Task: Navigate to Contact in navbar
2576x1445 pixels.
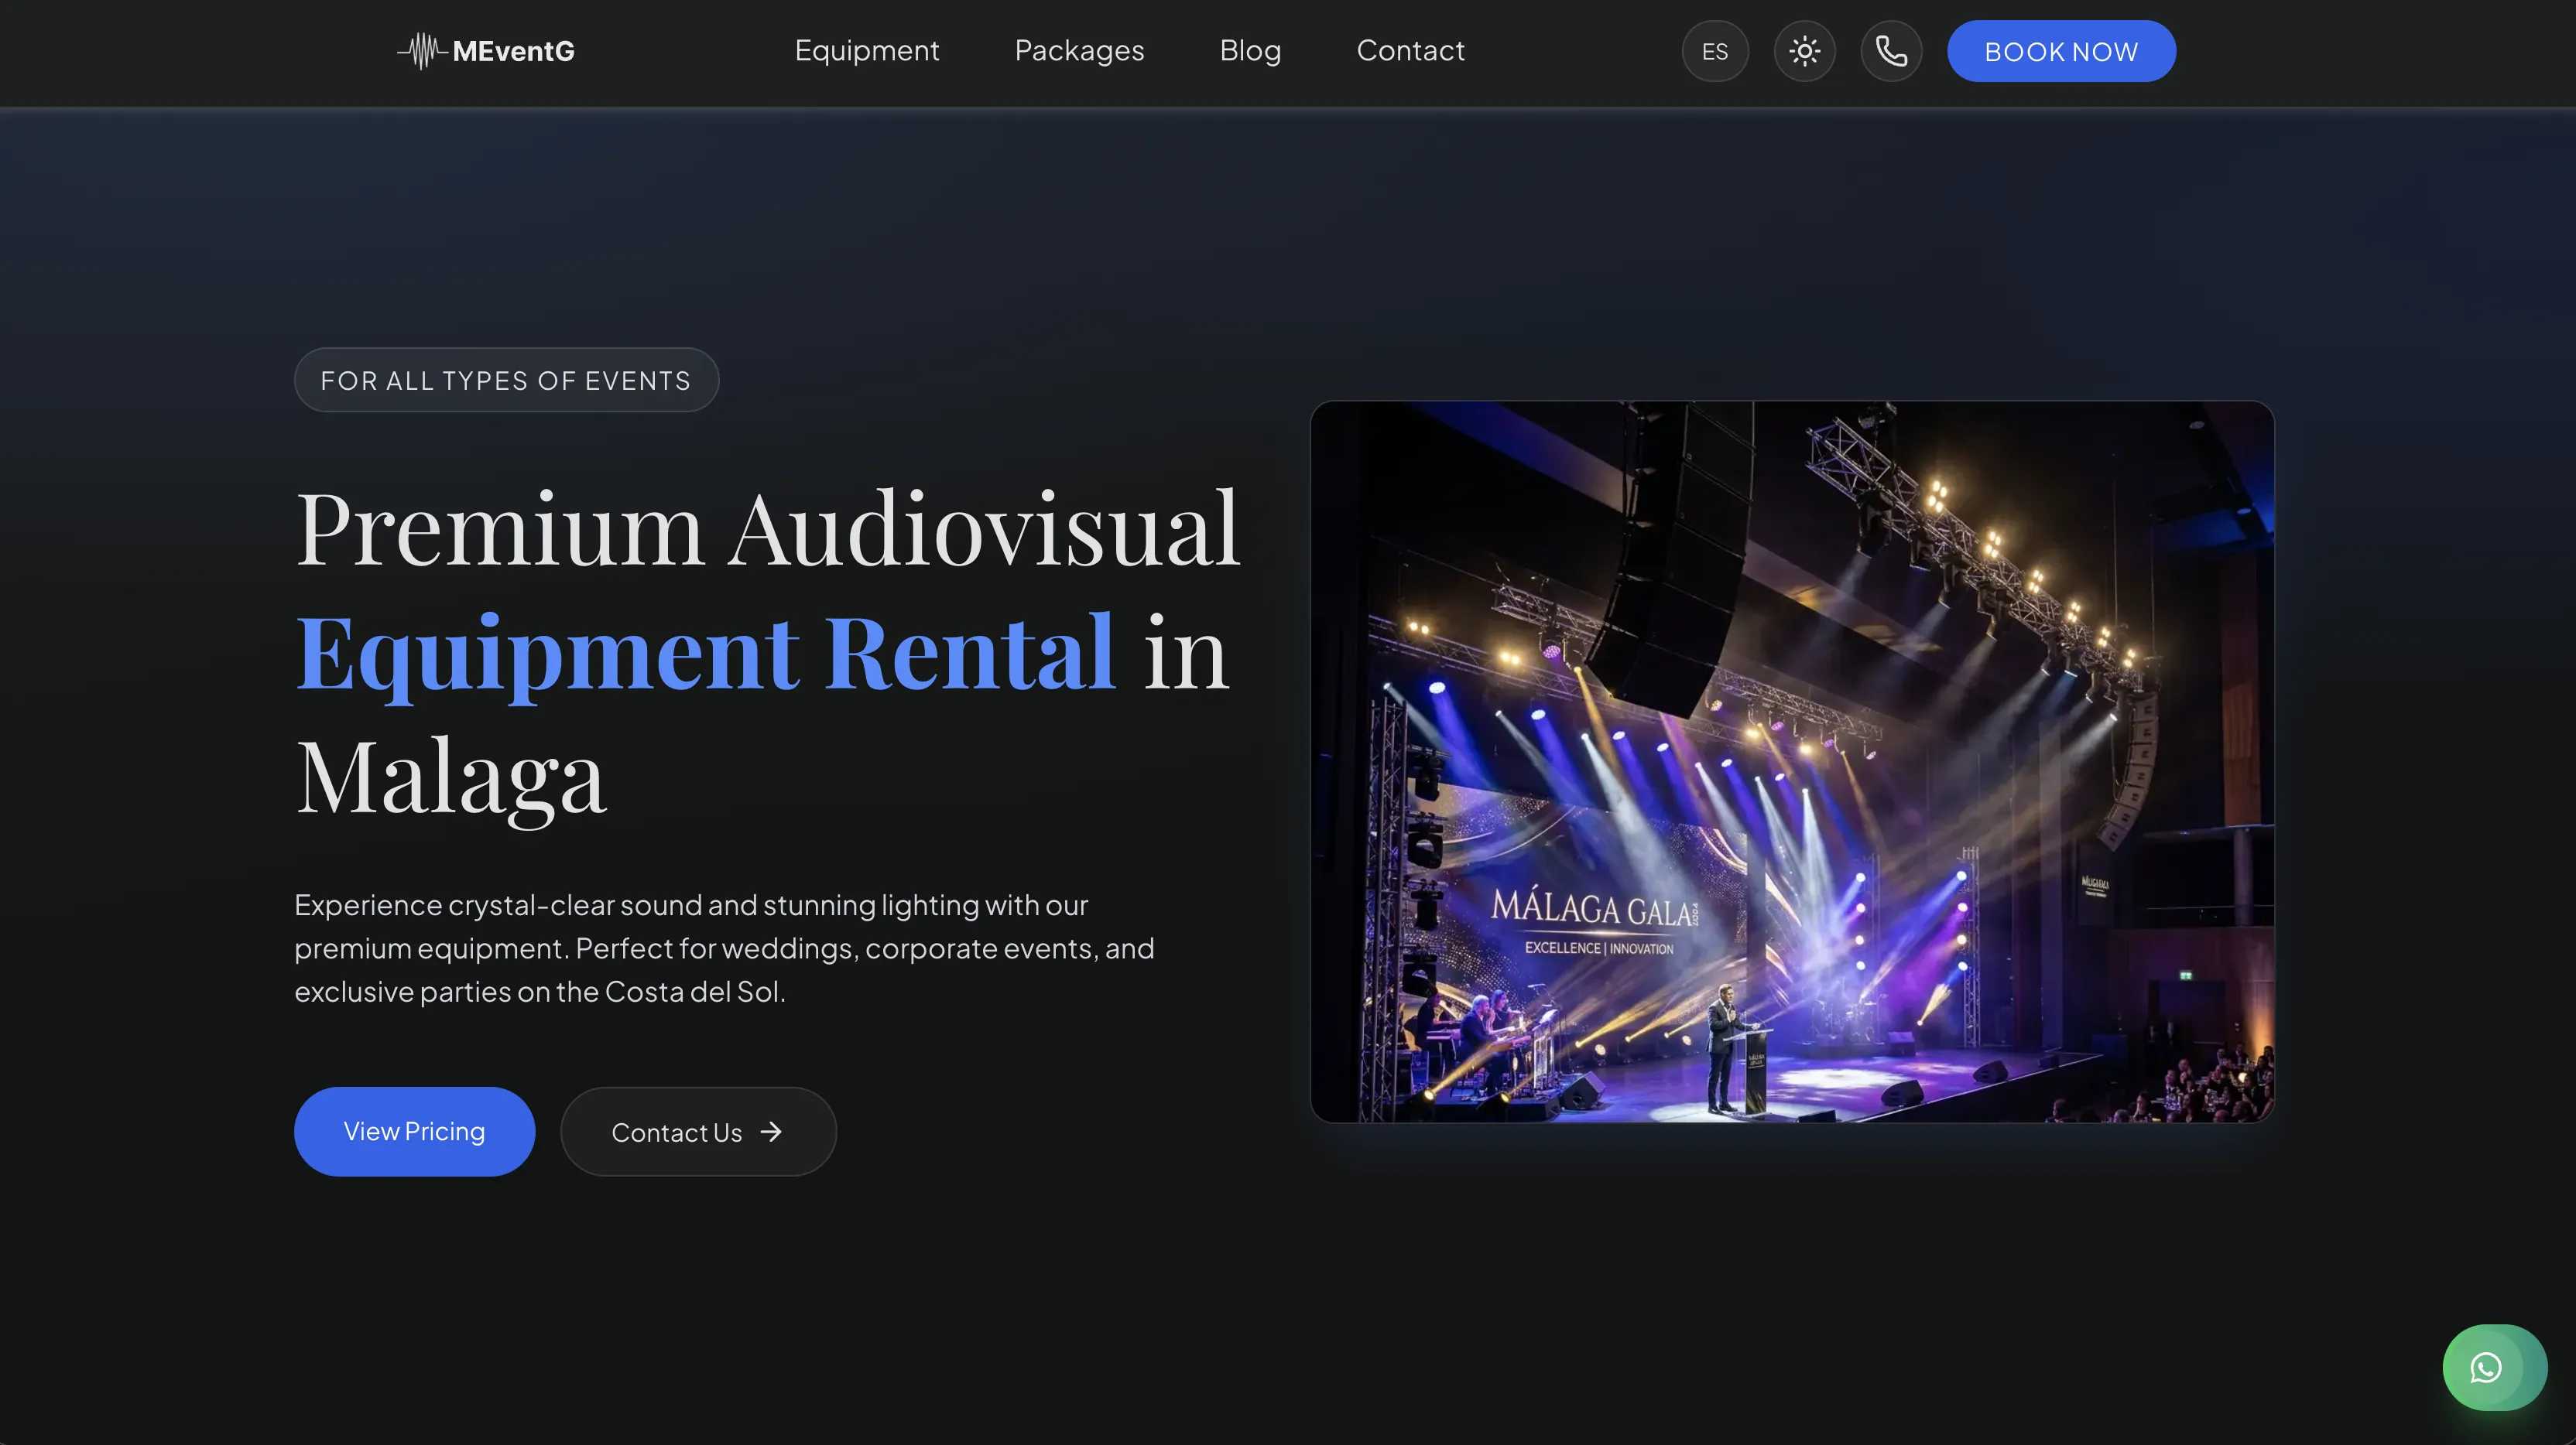Action: pos(1410,50)
